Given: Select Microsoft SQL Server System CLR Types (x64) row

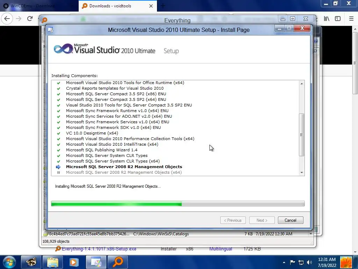Looking at the screenshot, I should tap(113, 161).
